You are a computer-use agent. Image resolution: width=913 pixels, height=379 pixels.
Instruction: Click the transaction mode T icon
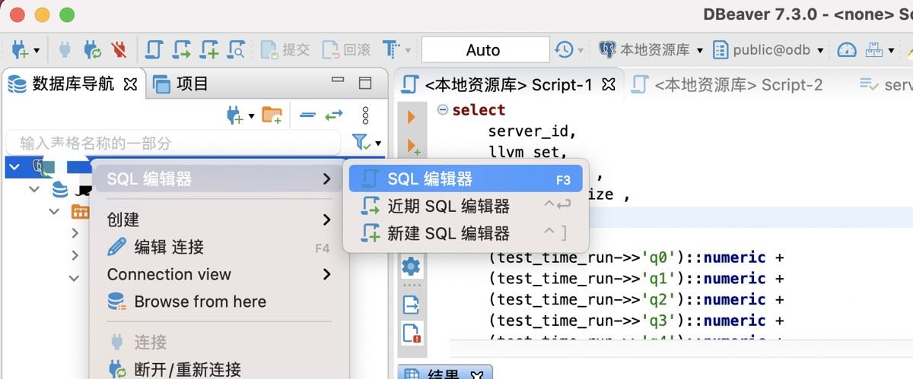391,50
